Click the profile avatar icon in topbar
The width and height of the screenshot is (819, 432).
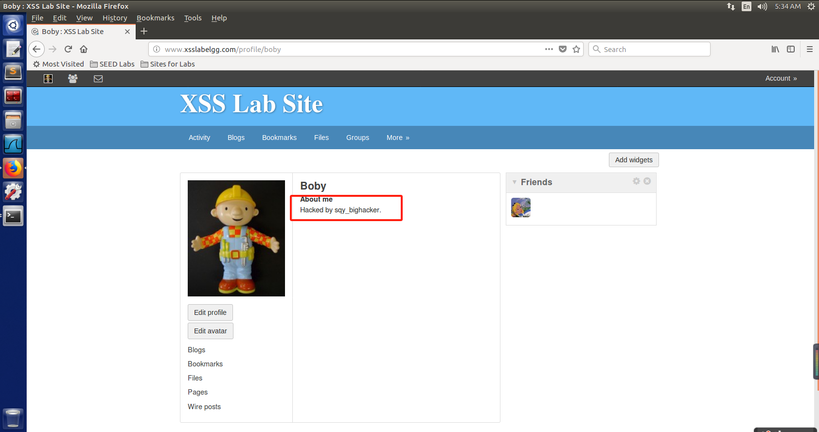48,79
